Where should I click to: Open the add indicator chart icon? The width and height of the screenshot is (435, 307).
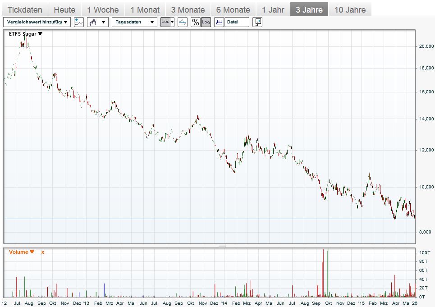click(79, 22)
